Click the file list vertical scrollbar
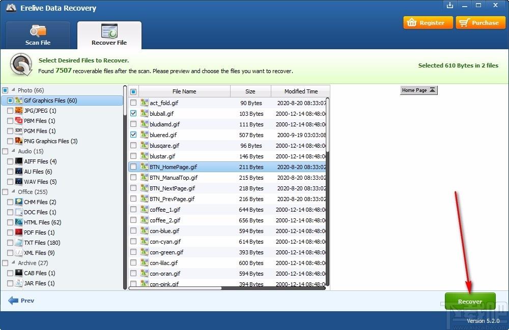This screenshot has height=330, width=509. (327, 125)
